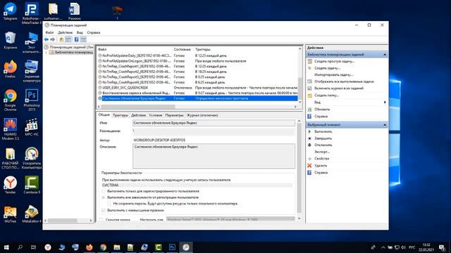
Task: Expand 'Библиотека планировщика' tree node
Action: (47, 53)
